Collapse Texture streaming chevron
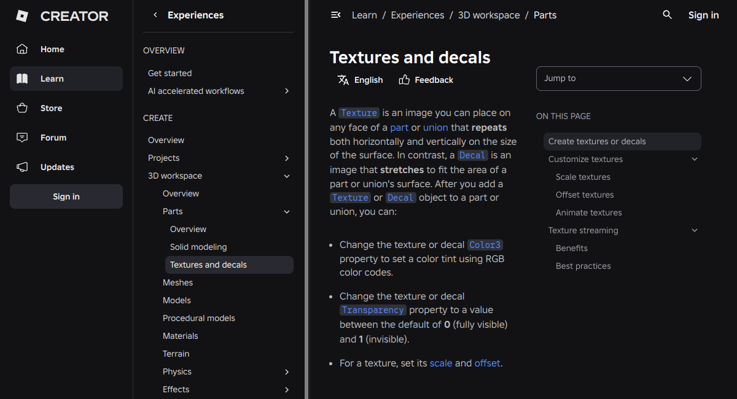The image size is (737, 399). [695, 230]
